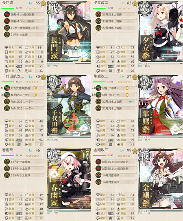Open the 夕立改二 ship card portrait
183x221 pixels.
161,32
